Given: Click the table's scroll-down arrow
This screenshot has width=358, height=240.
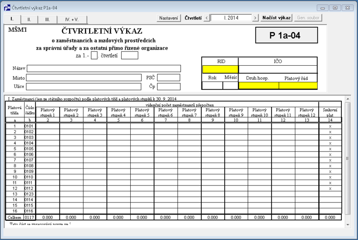Looking at the screenshot, I should coord(348,225).
